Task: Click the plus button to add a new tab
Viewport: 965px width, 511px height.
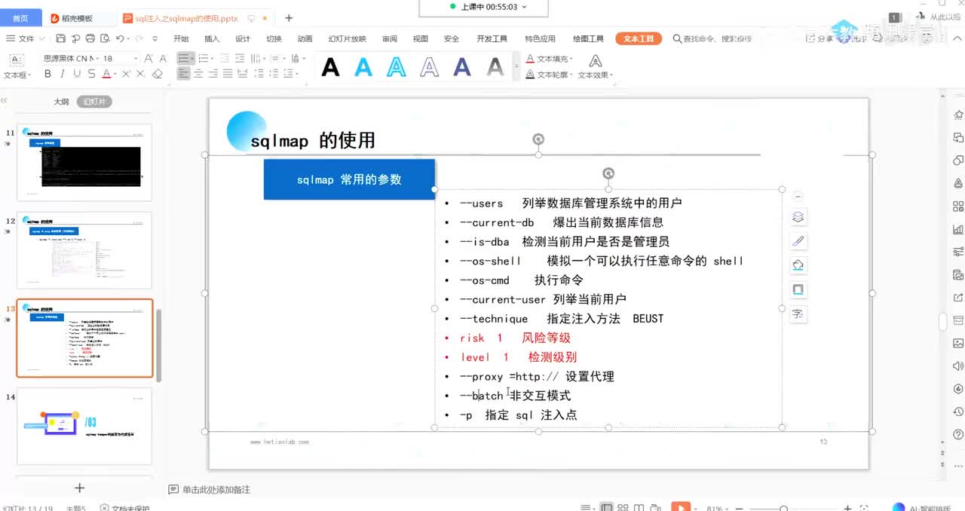Action: pos(288,18)
